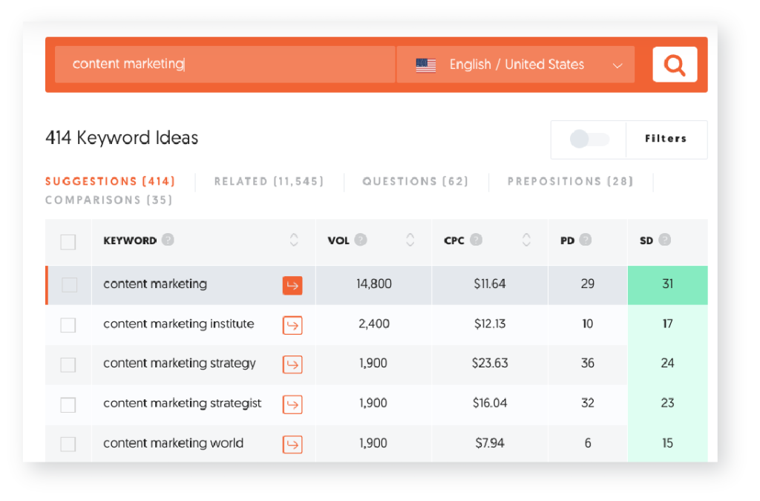Viewport: 760px width, 501px height.
Task: Click help icon next to KEYWORD header
Action: [168, 240]
